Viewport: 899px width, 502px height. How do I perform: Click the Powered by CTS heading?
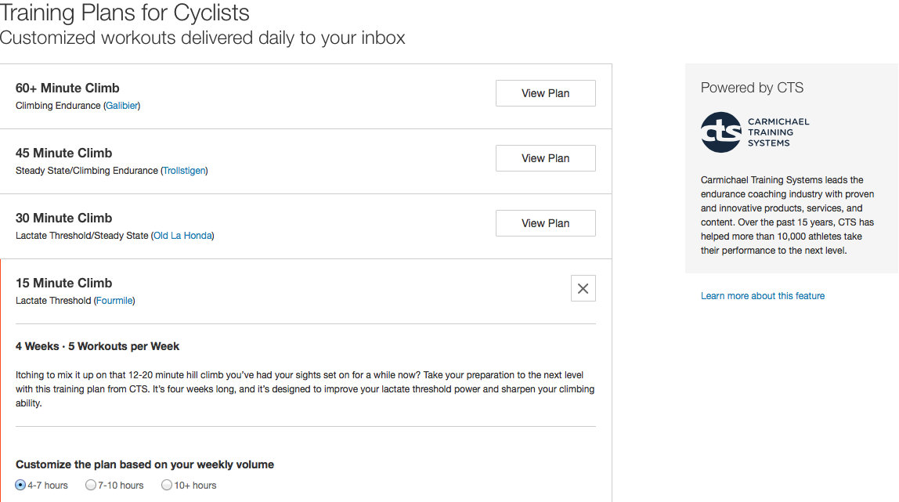(x=752, y=88)
